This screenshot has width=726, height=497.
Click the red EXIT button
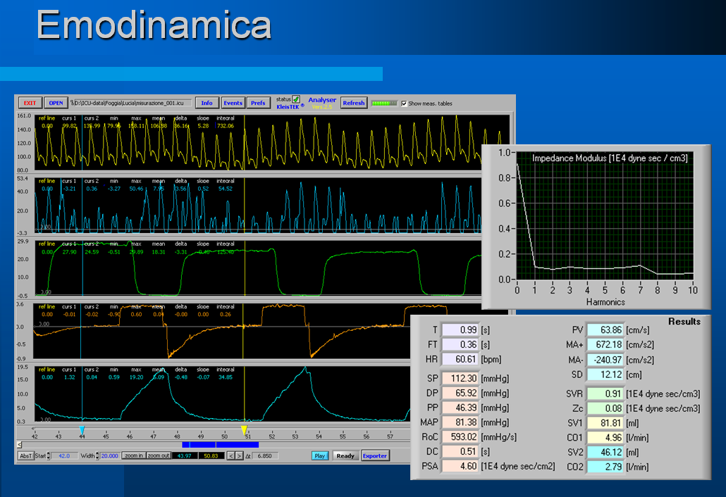pyautogui.click(x=30, y=103)
